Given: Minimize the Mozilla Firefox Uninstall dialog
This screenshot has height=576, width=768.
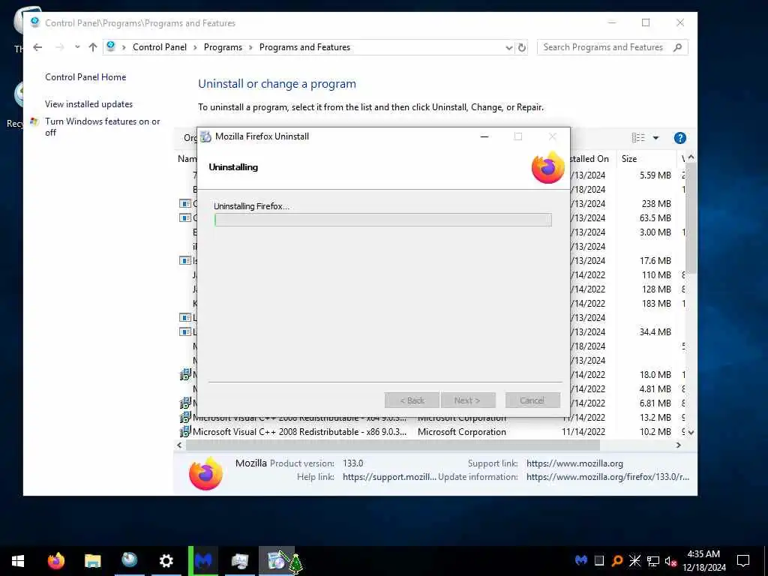Looking at the screenshot, I should pos(484,136).
